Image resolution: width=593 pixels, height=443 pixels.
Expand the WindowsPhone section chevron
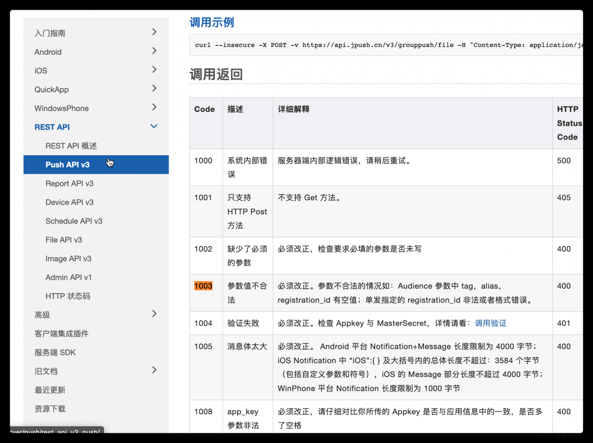[154, 107]
